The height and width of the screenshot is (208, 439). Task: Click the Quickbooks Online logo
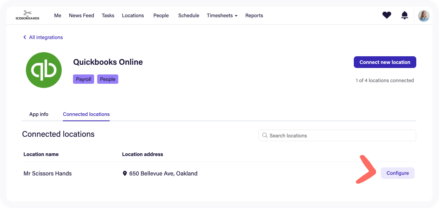(44, 70)
